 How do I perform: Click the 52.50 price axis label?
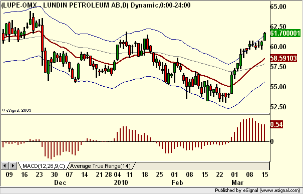pos(278,107)
